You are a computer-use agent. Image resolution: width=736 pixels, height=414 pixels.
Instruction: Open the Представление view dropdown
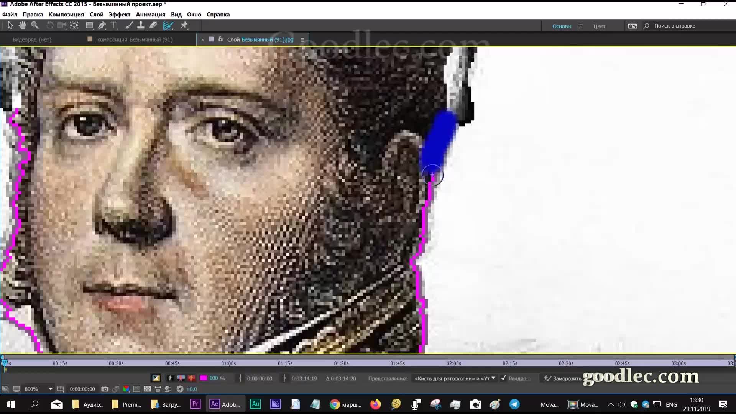(x=455, y=378)
